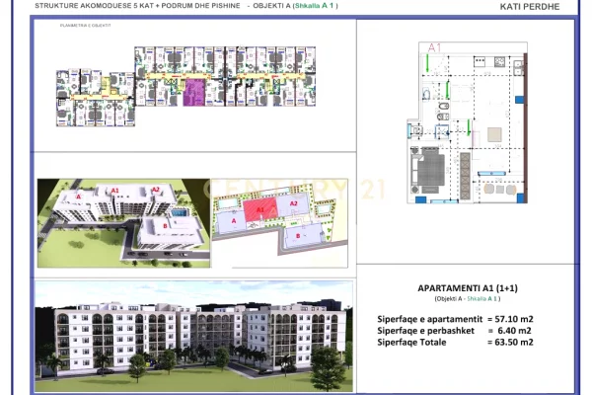Screen dimensions: 592x395
Task: Click the 'PLANIMETRIA E OBJEKTIT' label
Action: point(85,26)
